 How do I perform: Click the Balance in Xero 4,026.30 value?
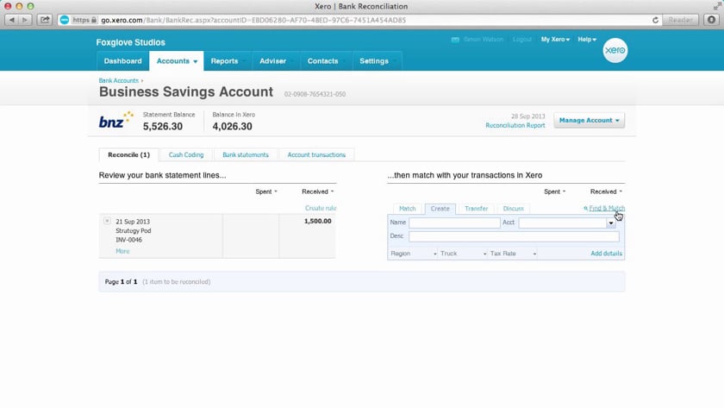[x=232, y=126]
